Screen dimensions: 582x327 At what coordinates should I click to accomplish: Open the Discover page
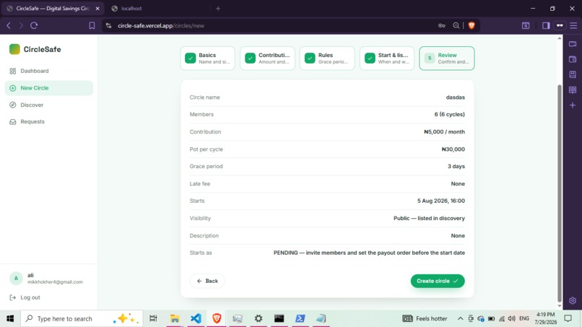pyautogui.click(x=48, y=105)
